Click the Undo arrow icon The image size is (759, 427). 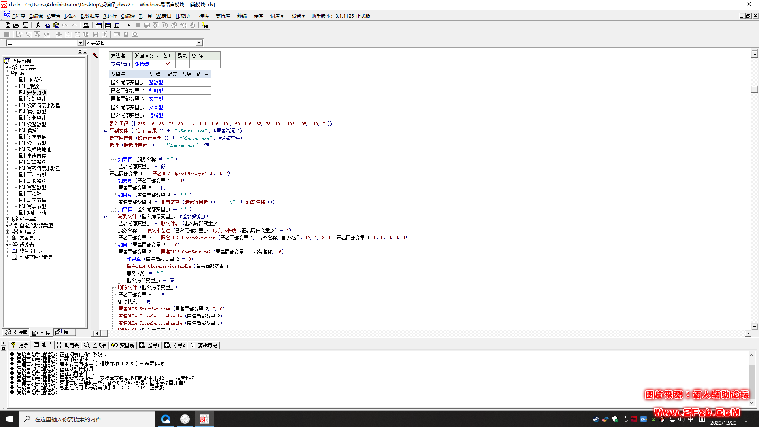74,25
